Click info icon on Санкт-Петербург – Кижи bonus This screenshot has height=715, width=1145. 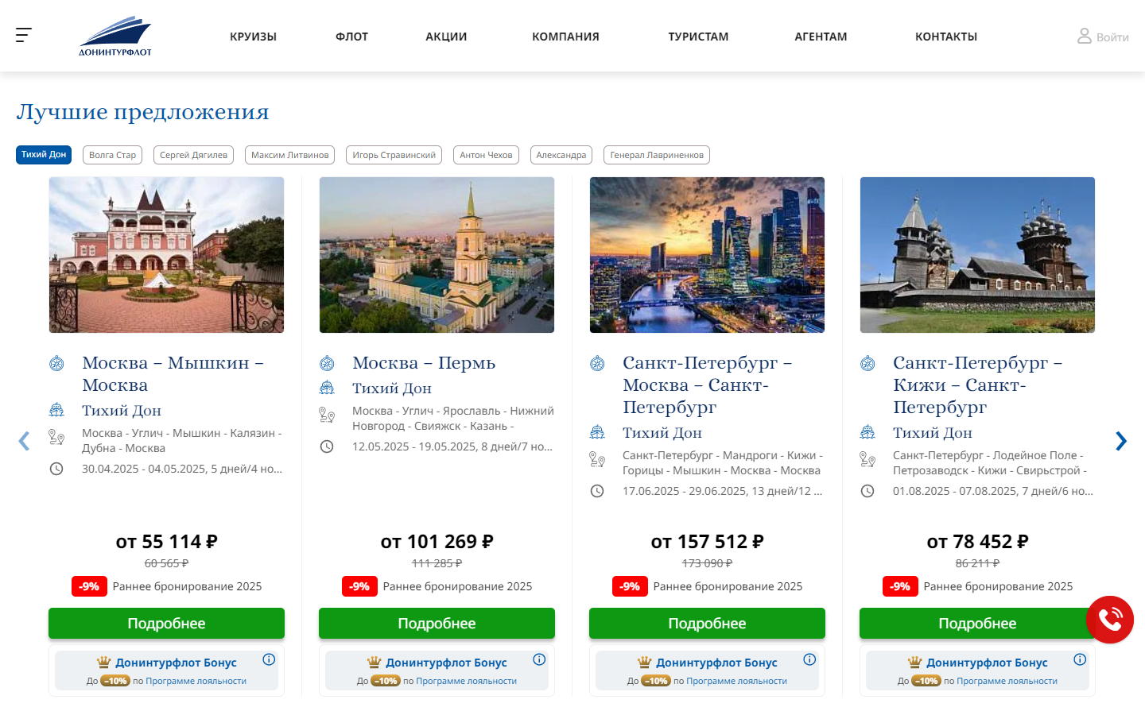pos(1080,659)
